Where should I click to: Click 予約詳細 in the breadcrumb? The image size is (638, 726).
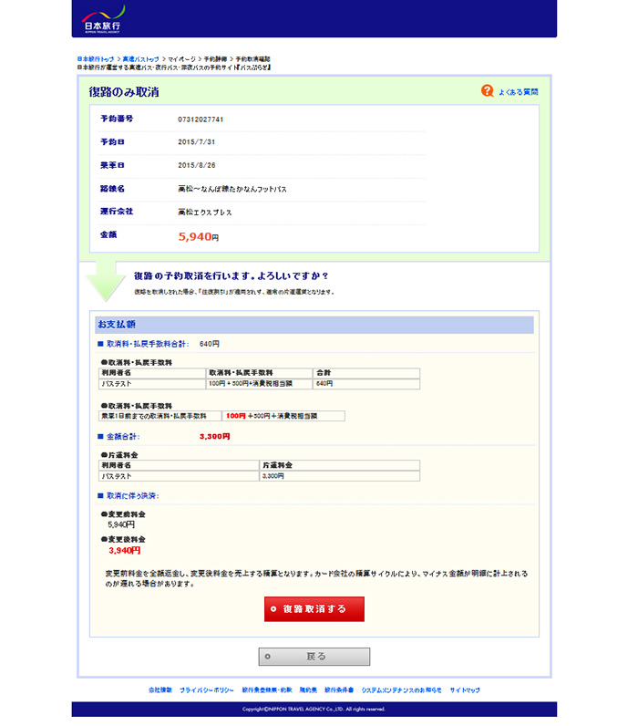pos(215,59)
